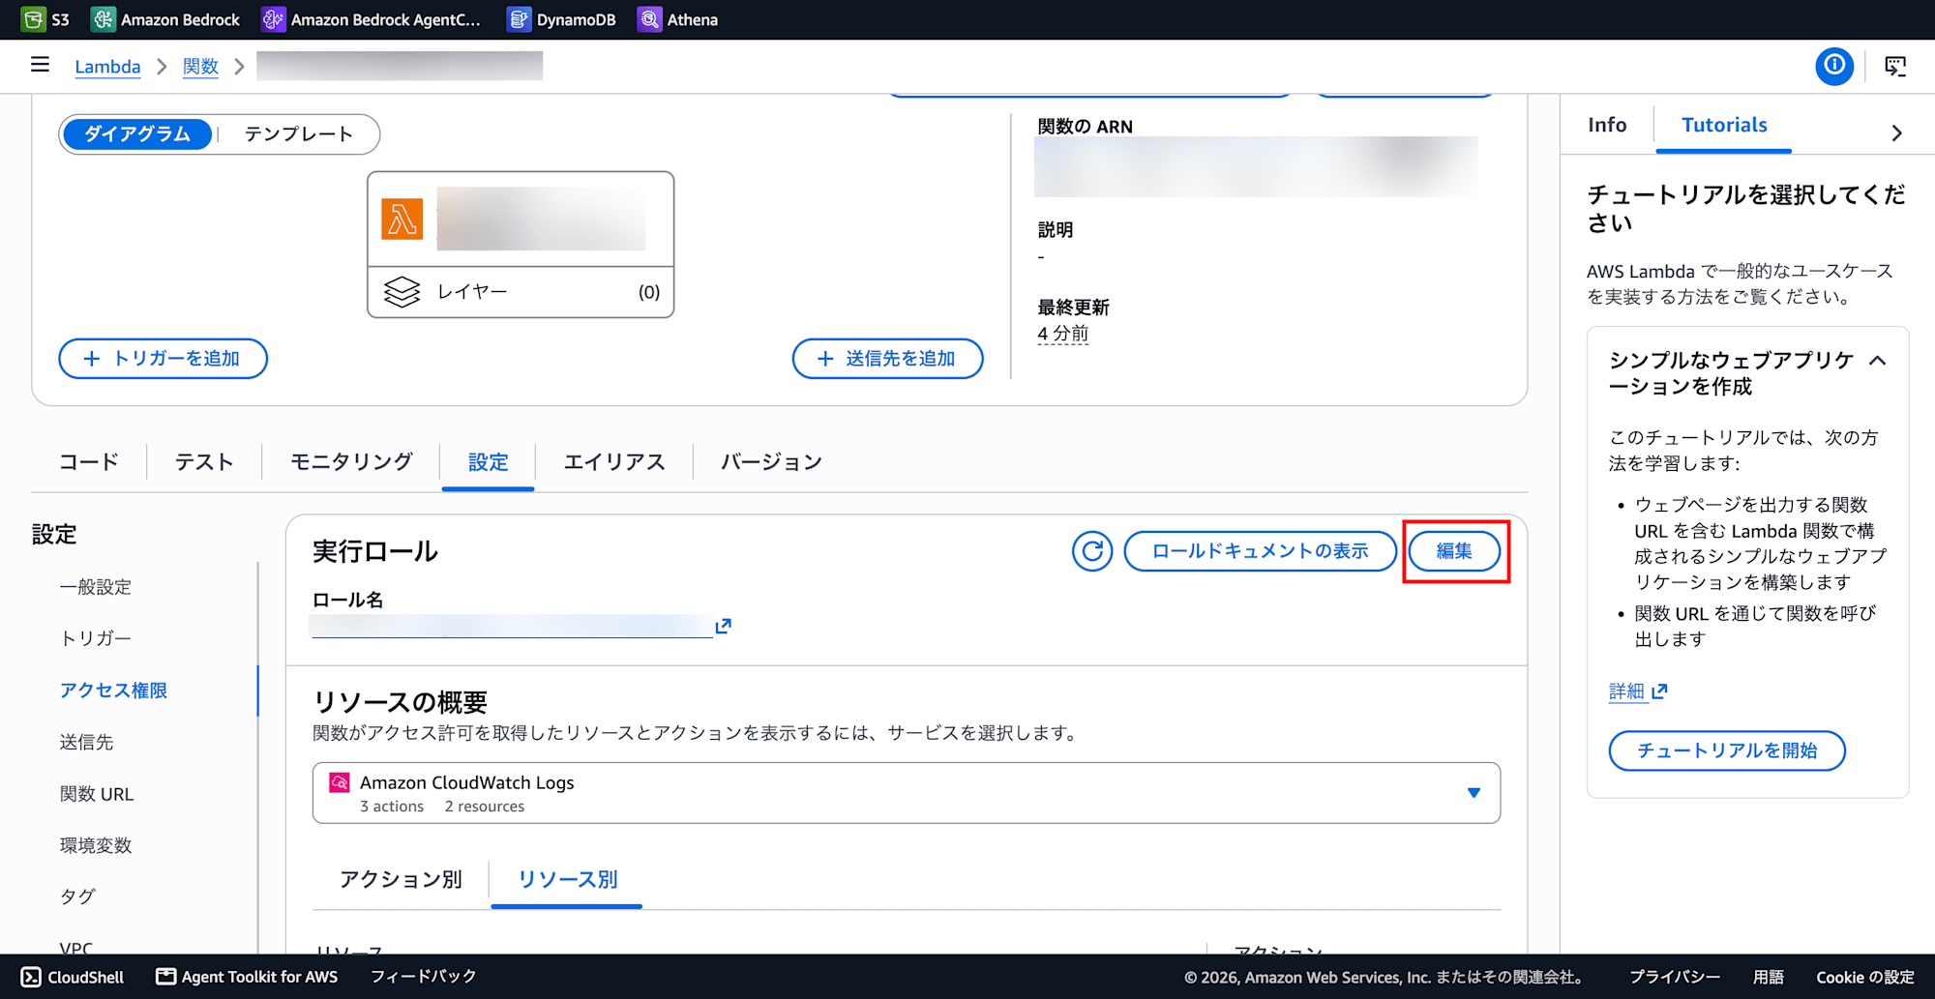
Task: Open the S3 service shortcut icon
Action: (33, 19)
